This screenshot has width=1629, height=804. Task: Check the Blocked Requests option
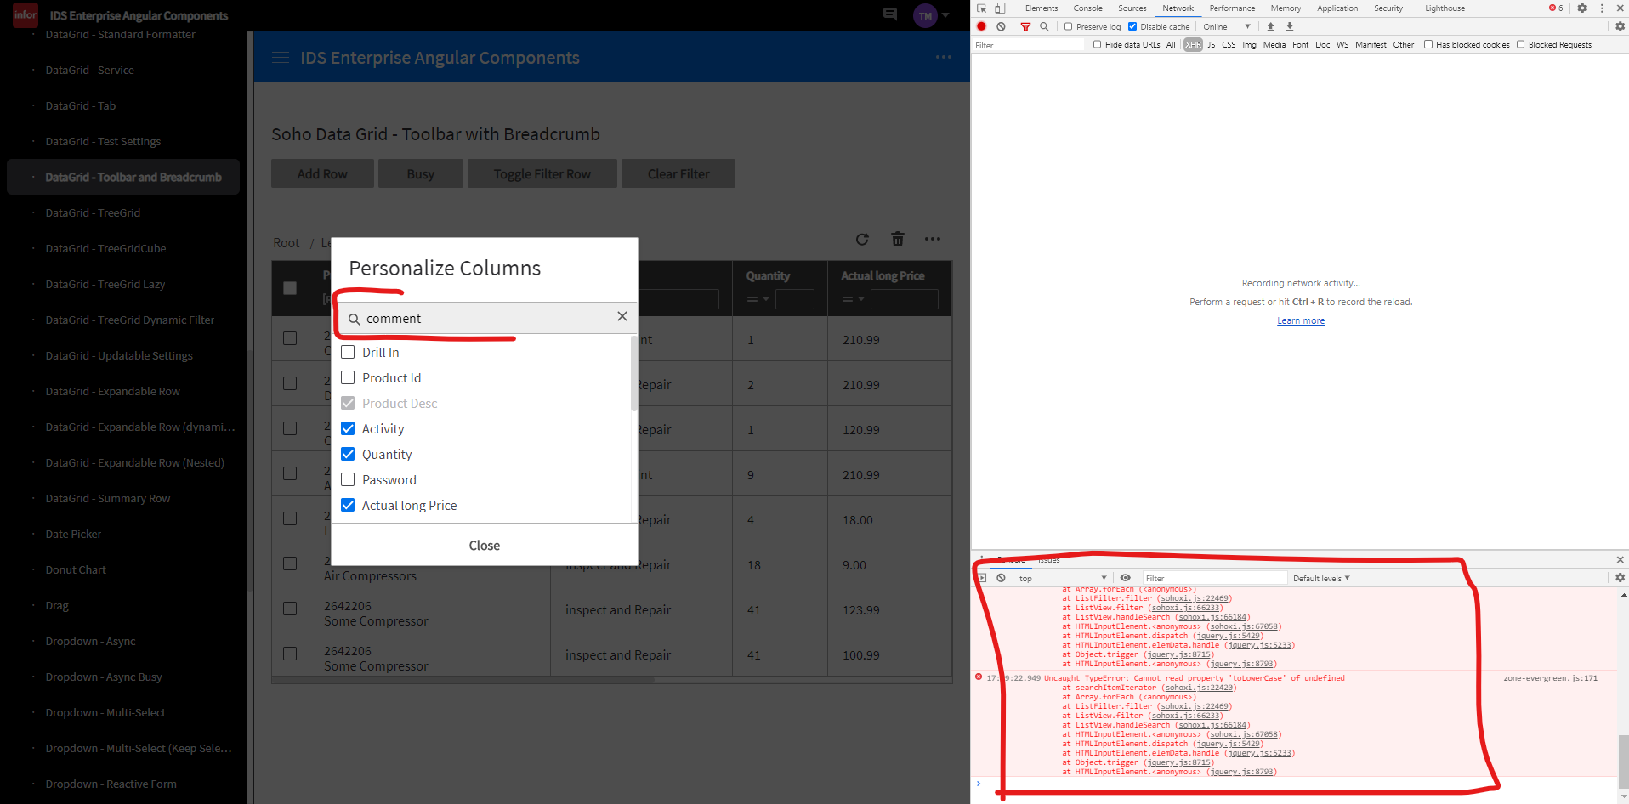[x=1521, y=44]
